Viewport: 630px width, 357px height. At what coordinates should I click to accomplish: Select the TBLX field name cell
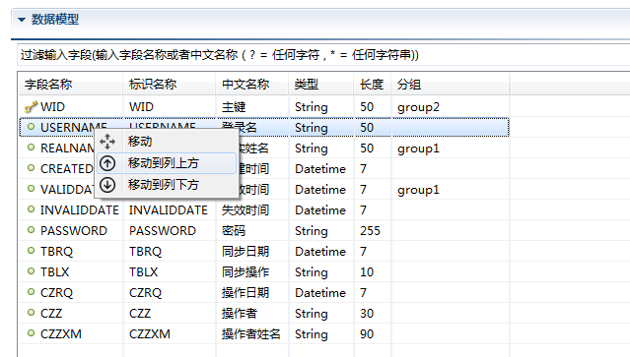point(71,272)
